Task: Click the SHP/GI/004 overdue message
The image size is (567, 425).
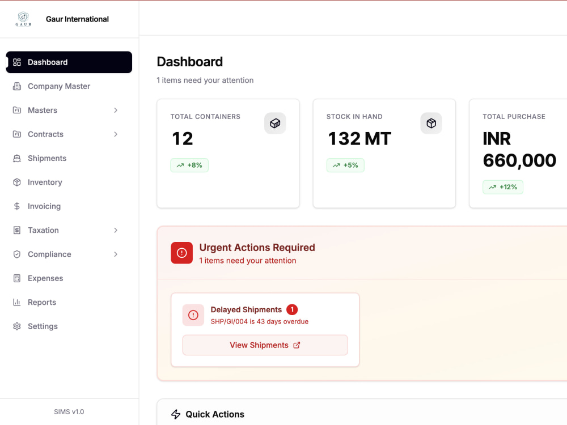Action: pyautogui.click(x=260, y=322)
